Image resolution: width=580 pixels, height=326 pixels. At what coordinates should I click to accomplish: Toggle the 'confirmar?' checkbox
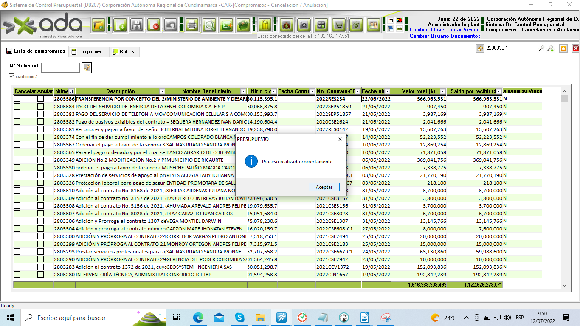point(12,76)
